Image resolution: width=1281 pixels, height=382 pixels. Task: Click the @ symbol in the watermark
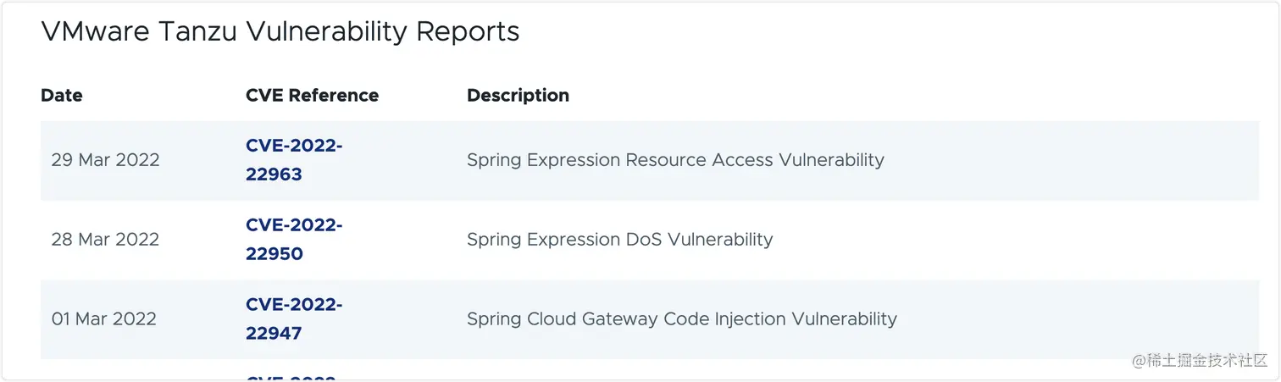pos(1140,360)
